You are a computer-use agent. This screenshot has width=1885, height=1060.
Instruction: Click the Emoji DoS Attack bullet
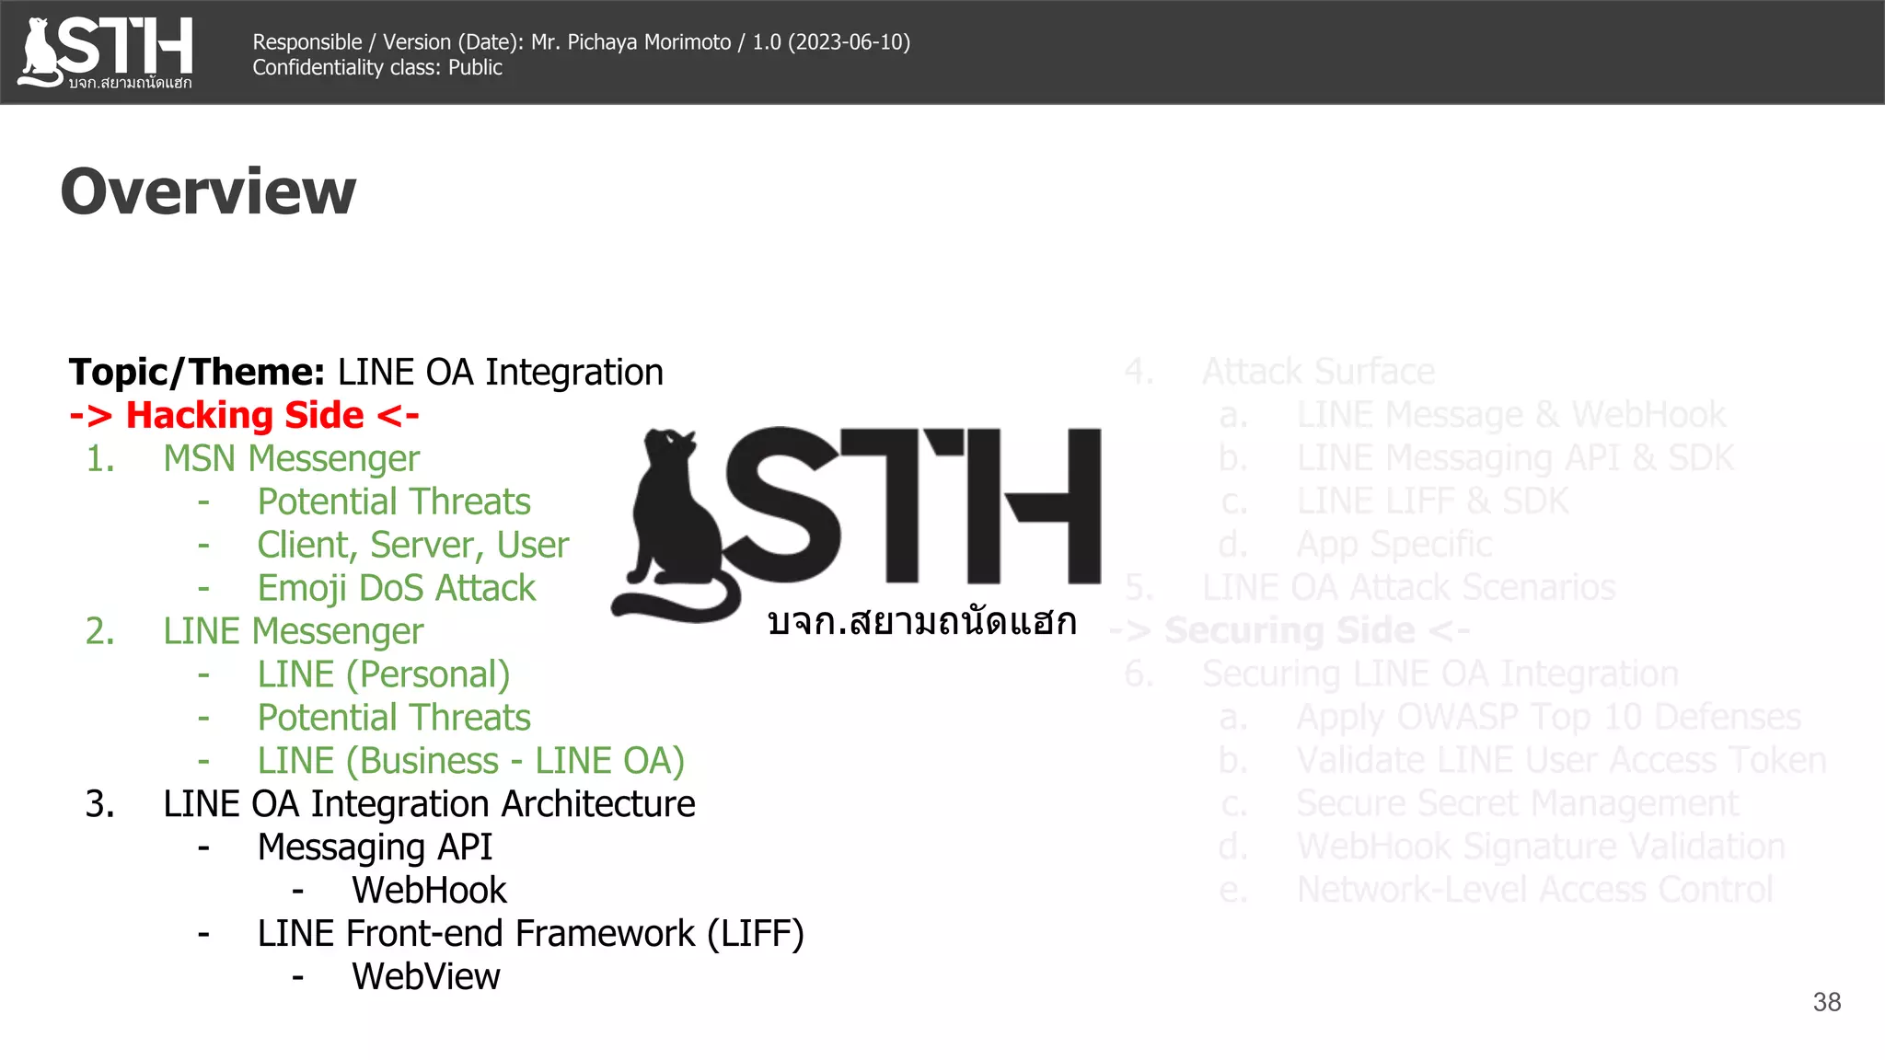click(396, 588)
